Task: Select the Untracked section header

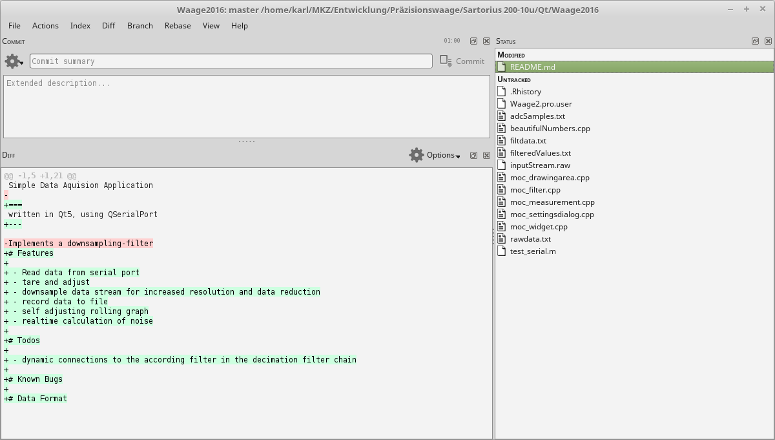Action: click(x=514, y=79)
